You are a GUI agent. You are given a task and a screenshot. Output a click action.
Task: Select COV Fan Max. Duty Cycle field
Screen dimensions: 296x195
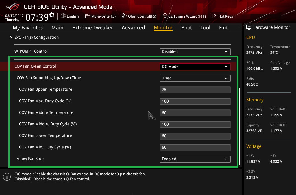[x=195, y=101]
